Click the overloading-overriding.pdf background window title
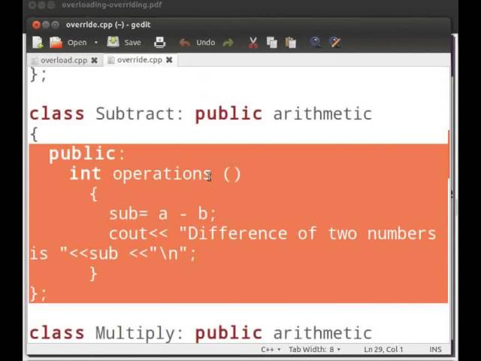This screenshot has width=481, height=361. tap(112, 5)
